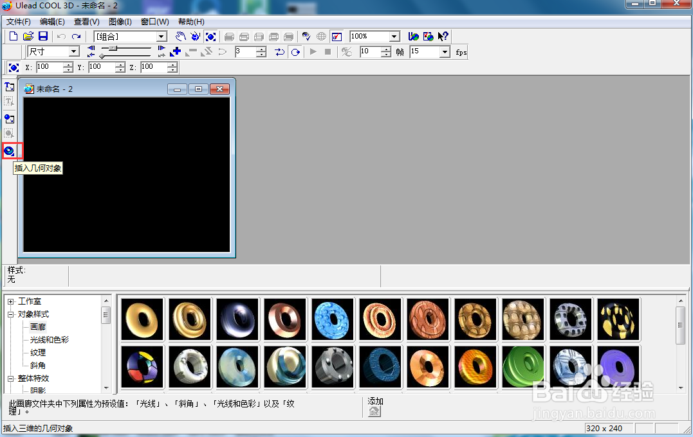Image resolution: width=693 pixels, height=437 pixels.
Task: Expand the 工作室 tree node
Action: point(10,301)
